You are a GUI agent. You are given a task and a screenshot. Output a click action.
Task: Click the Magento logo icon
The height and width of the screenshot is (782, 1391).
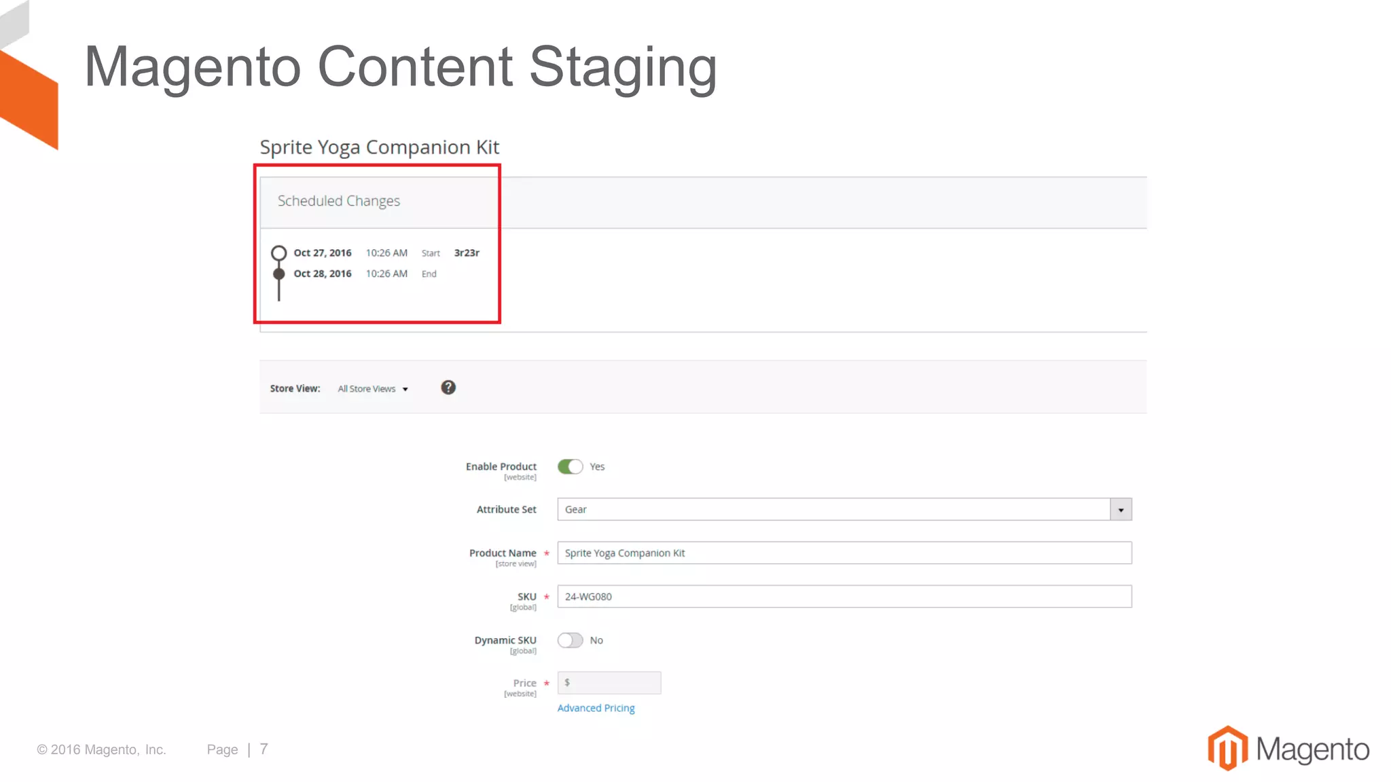coord(1227,748)
